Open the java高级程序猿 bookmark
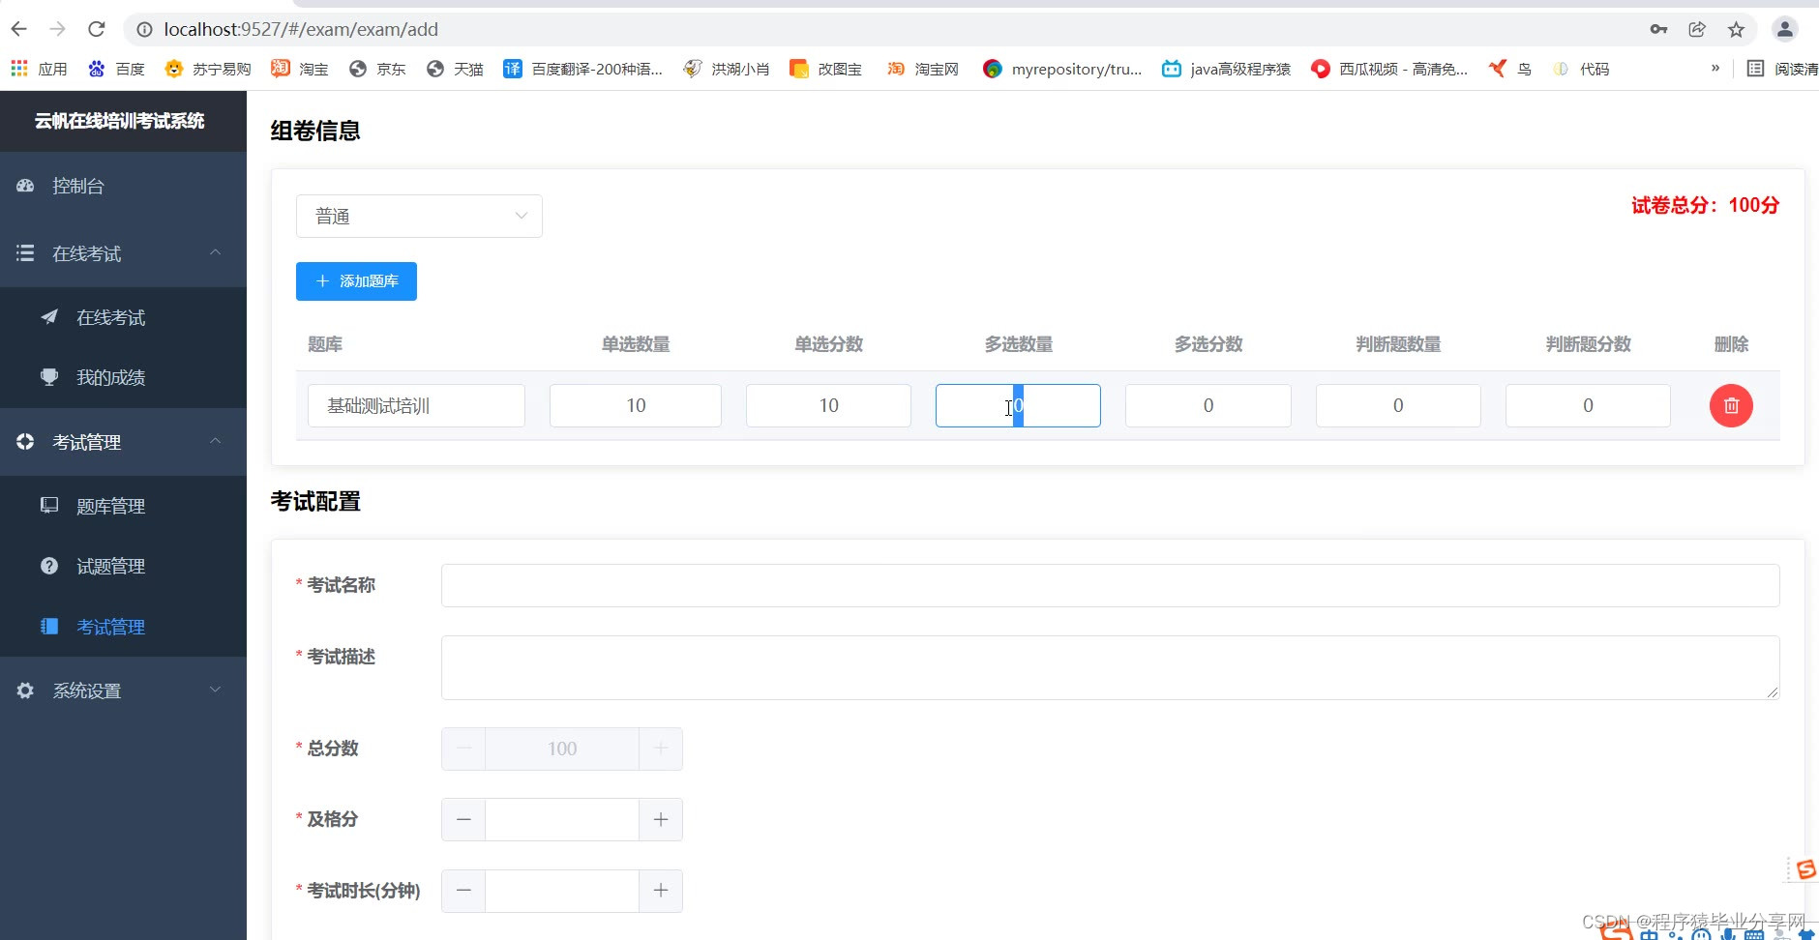1819x940 pixels. pyautogui.click(x=1227, y=69)
